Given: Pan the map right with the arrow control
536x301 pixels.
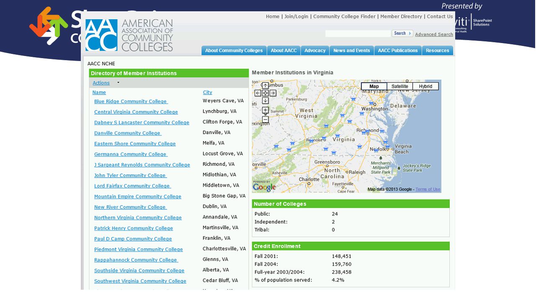Looking at the screenshot, I should (273, 93).
